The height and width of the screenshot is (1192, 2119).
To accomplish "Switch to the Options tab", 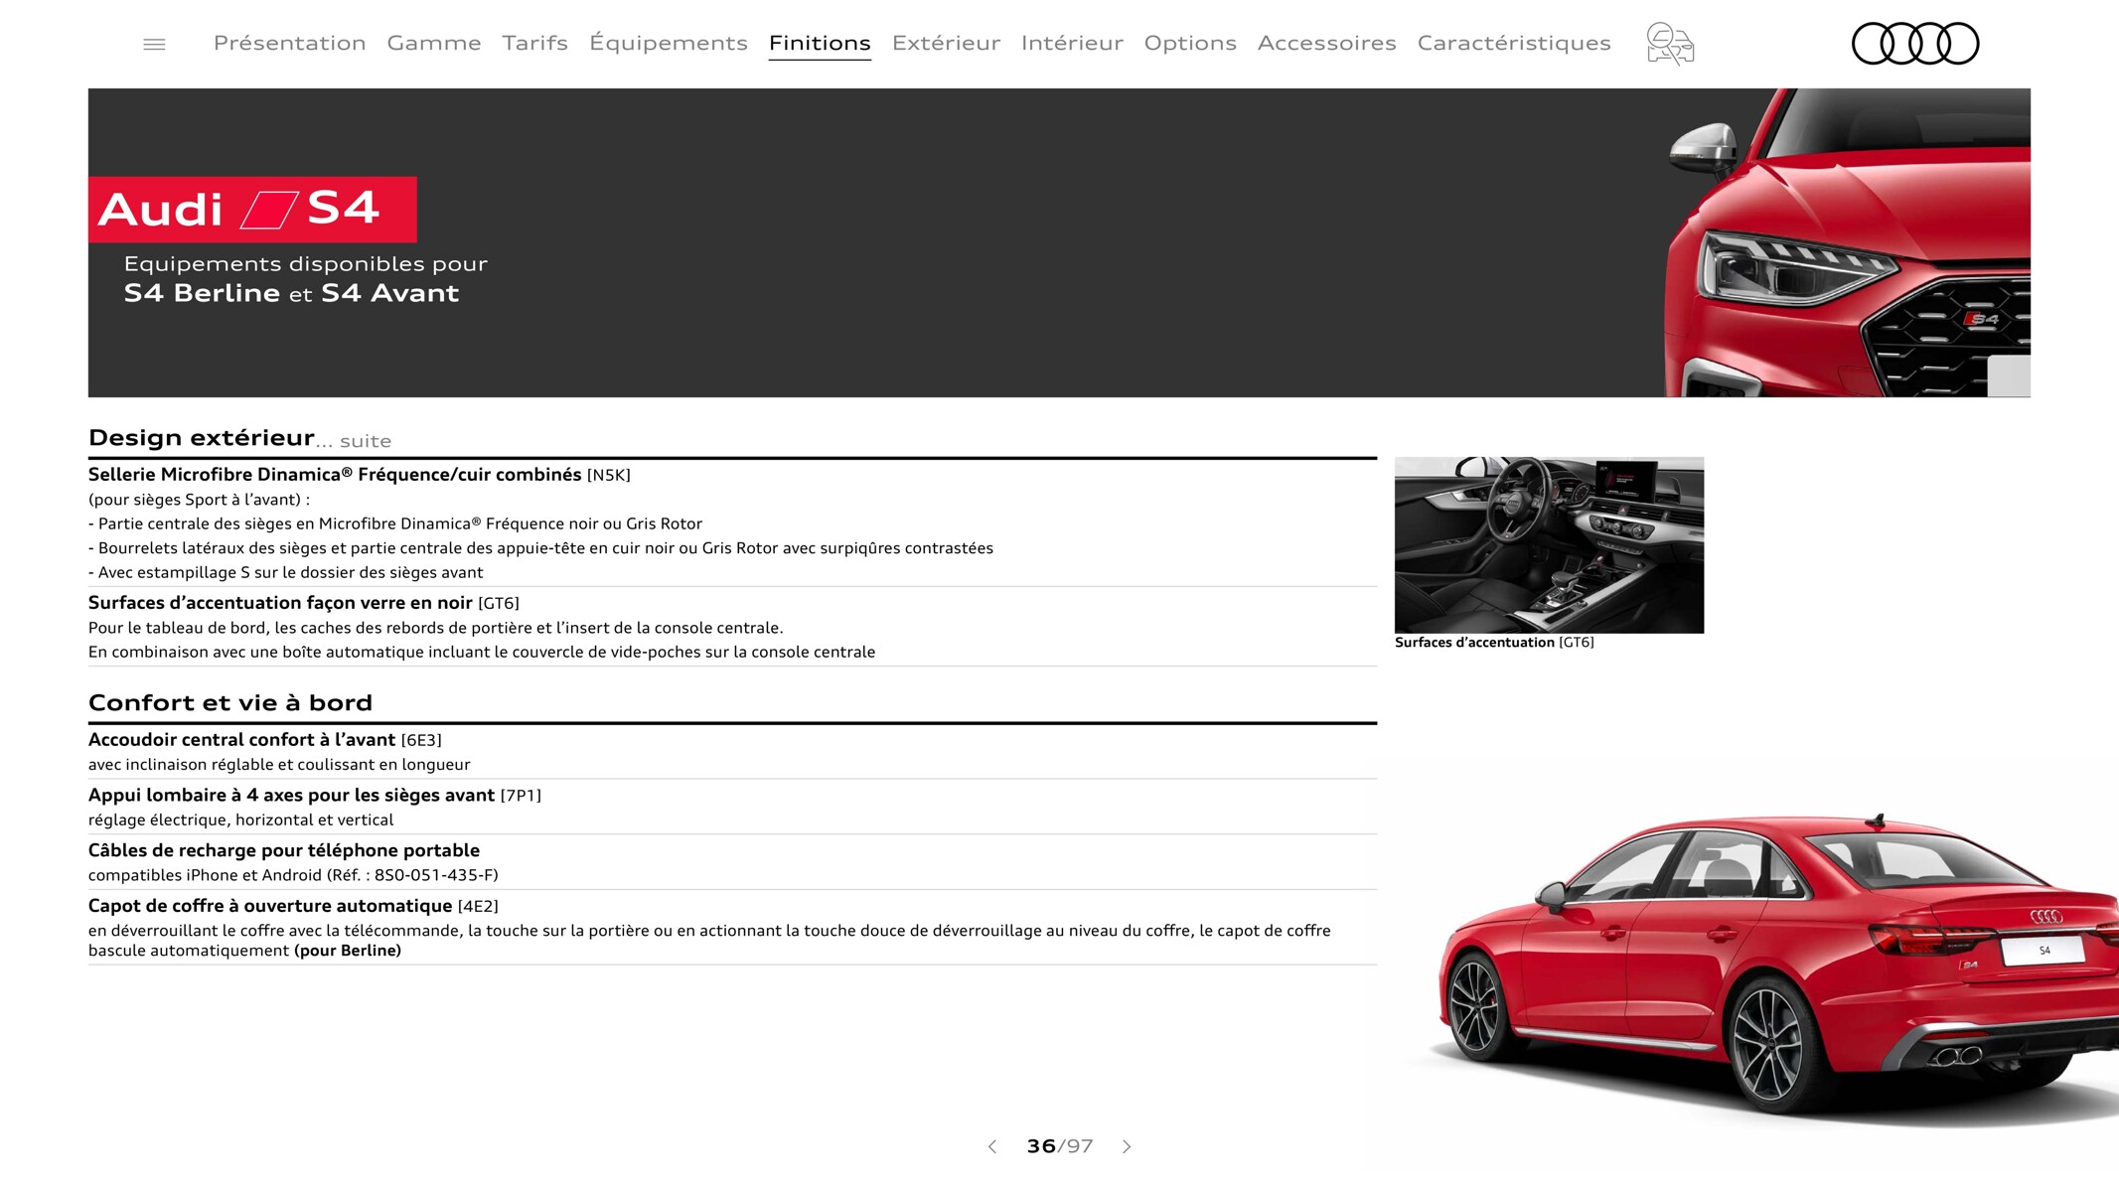I will tap(1190, 43).
